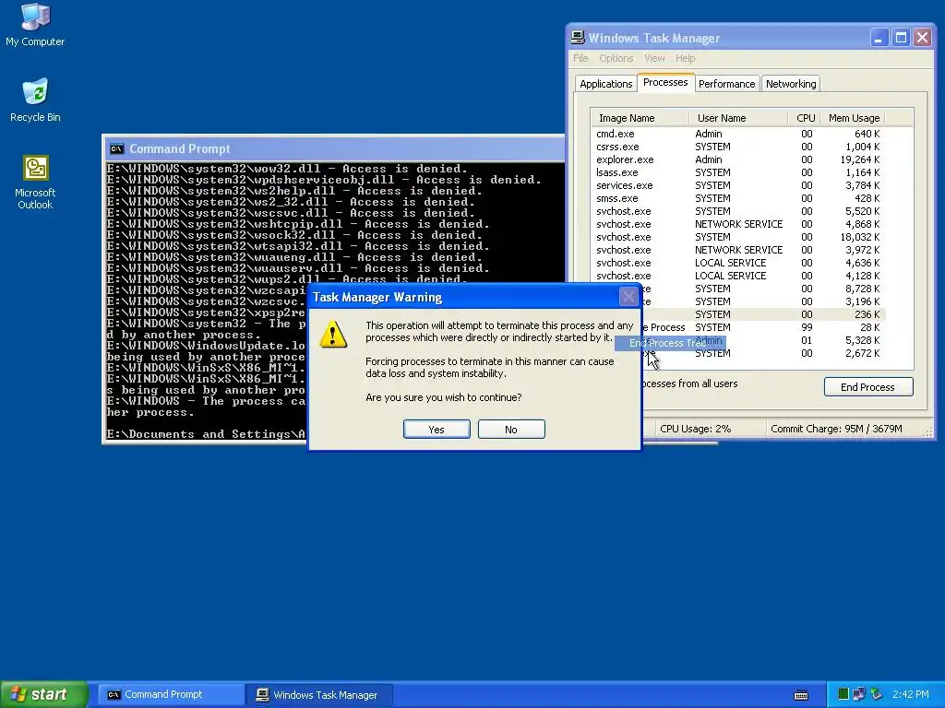Viewport: 945px width, 708px height.
Task: Switch to the Performance tab
Action: click(x=726, y=84)
